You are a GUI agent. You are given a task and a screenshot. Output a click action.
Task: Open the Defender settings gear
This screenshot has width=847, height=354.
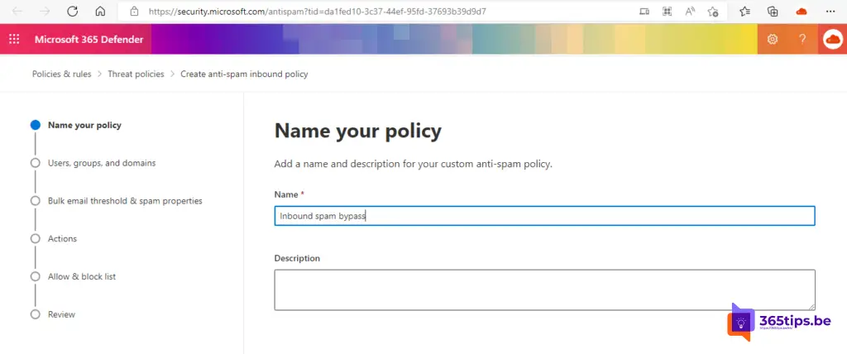coord(773,39)
